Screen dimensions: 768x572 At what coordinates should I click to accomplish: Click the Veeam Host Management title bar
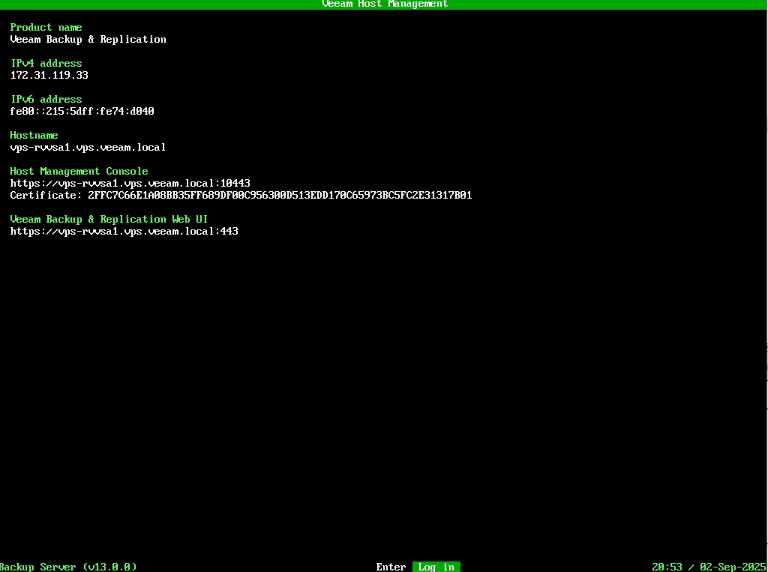click(x=384, y=4)
